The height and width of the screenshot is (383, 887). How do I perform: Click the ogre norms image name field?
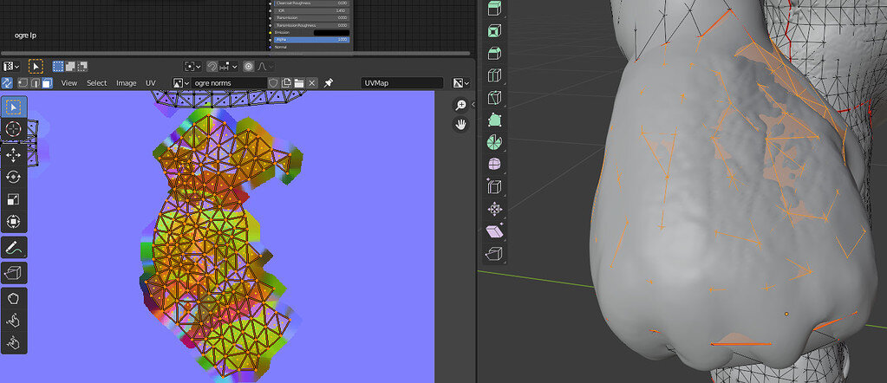coord(229,83)
